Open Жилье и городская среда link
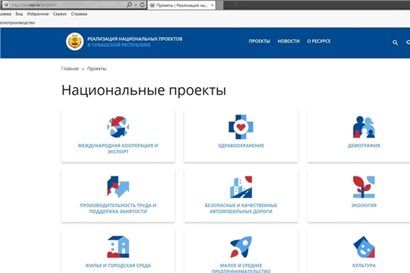Screen dimensions: 410x273 pos(118,265)
